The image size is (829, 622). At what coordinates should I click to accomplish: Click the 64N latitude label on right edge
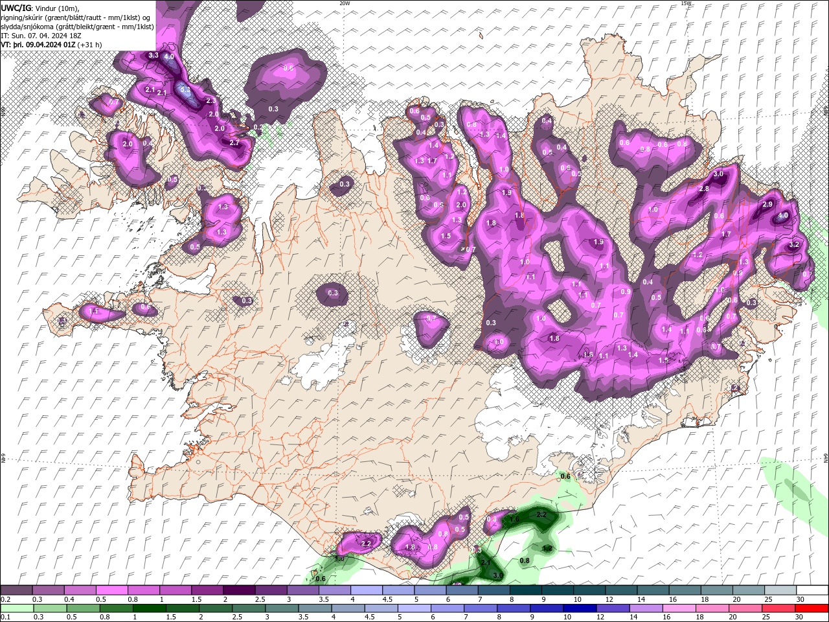point(826,458)
